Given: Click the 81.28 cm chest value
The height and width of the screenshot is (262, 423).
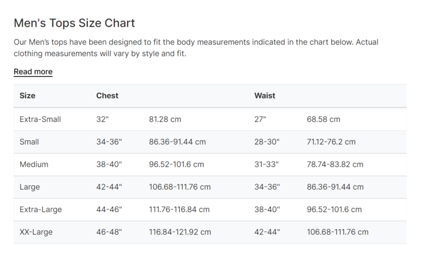Looking at the screenshot, I should coord(165,120).
